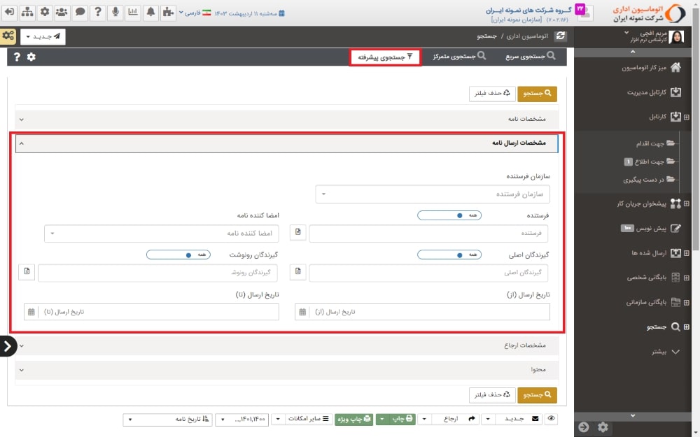Image resolution: width=700 pixels, height=437 pixels.
Task: Click the microphone icon in top toolbar
Action: point(115,12)
